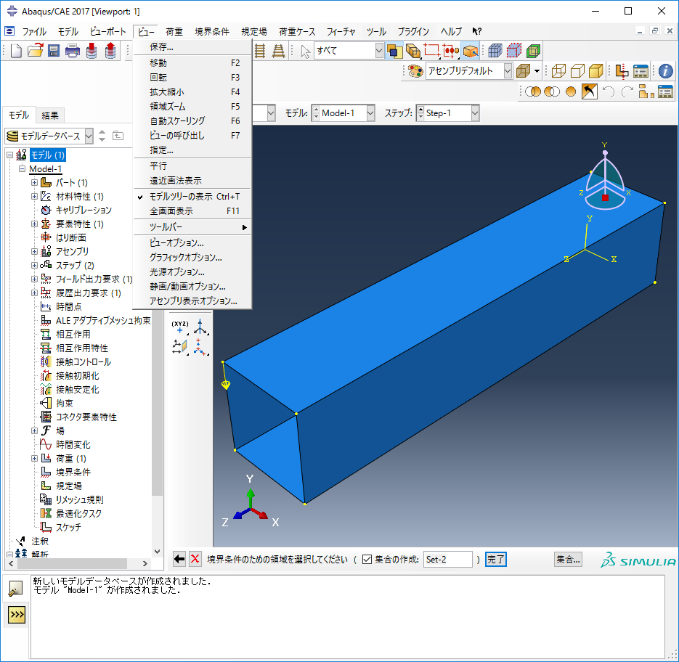Click the step spinner arrows beside Step-1
This screenshot has width=679, height=662.
click(420, 113)
